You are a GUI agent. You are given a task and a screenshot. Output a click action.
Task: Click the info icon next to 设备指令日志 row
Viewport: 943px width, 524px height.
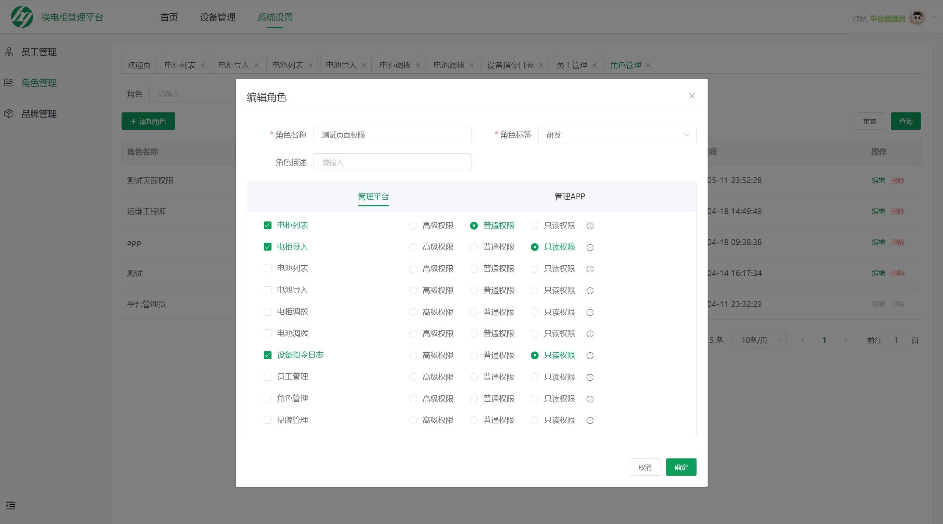[590, 356]
